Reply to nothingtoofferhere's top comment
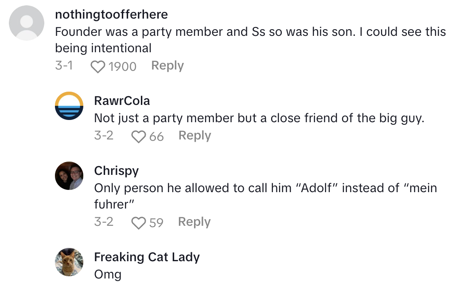Screen dimensions: 467x286 point(167,66)
